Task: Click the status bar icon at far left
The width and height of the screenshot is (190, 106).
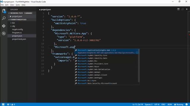Action: point(3,105)
